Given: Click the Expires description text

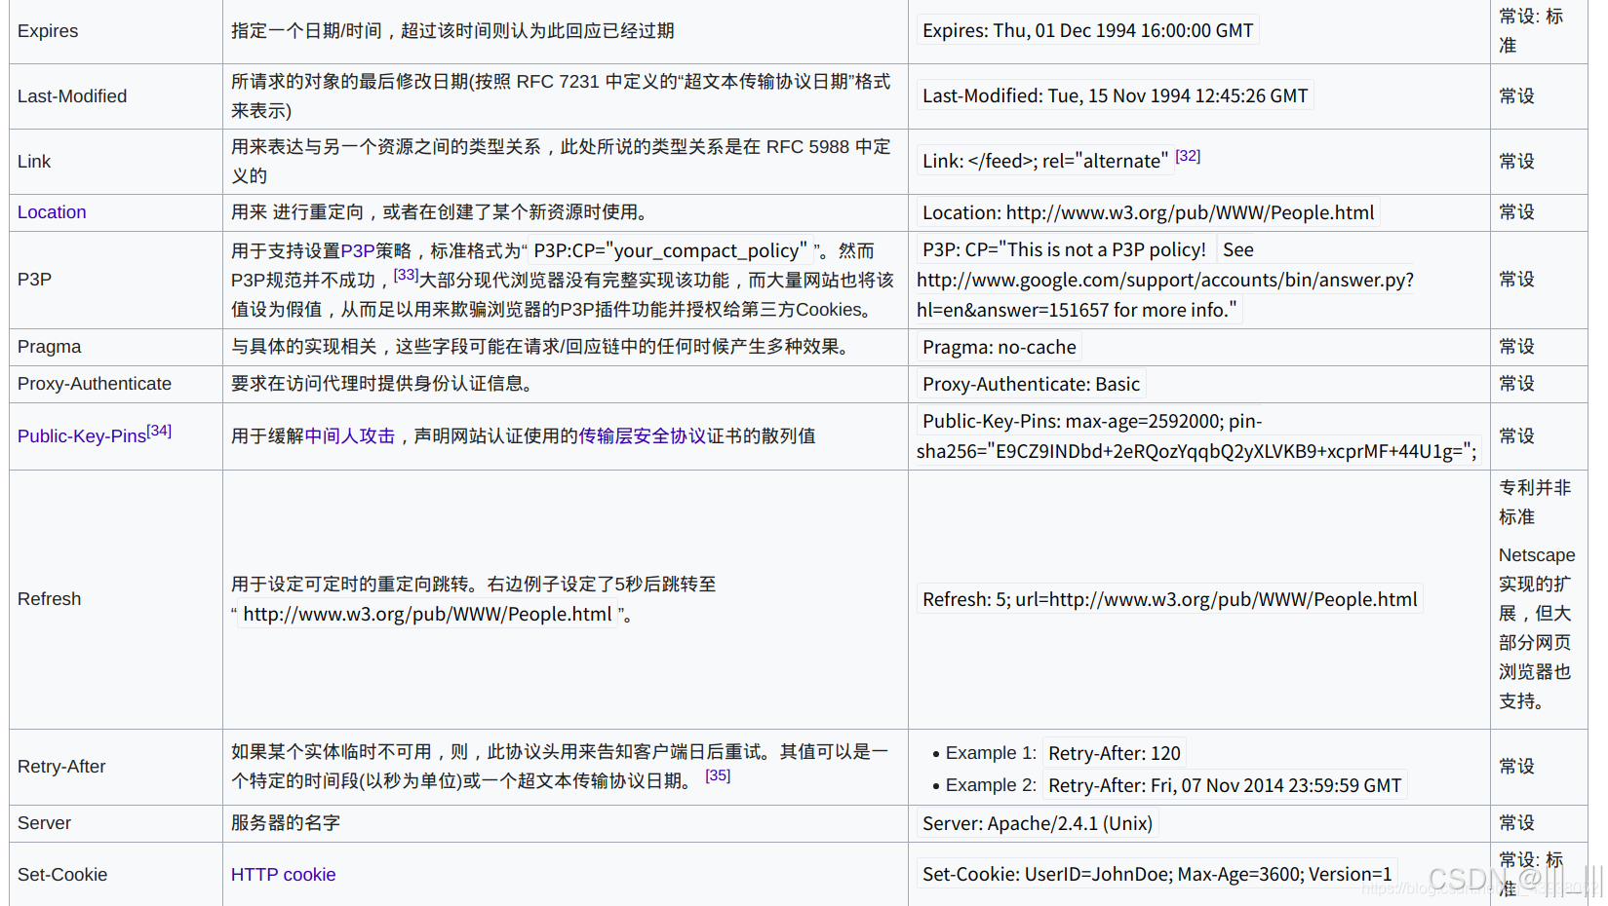Looking at the screenshot, I should coord(452,31).
